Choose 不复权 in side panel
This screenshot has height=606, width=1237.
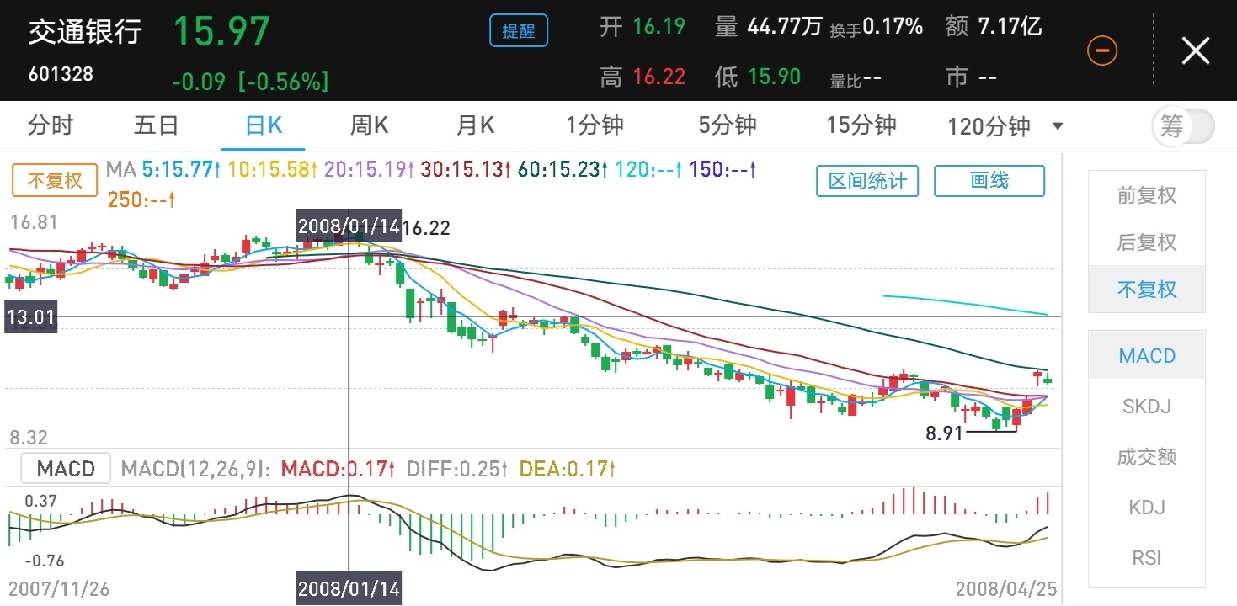(x=1147, y=290)
